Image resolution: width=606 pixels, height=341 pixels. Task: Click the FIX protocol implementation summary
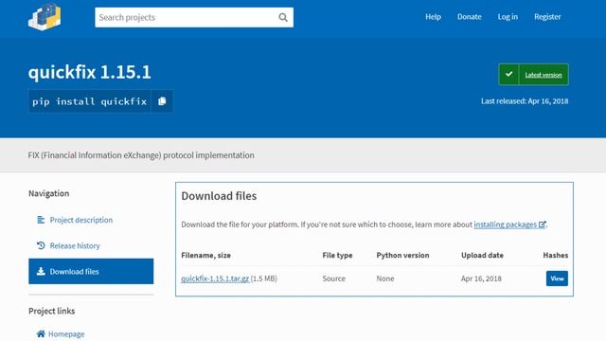[x=141, y=155]
